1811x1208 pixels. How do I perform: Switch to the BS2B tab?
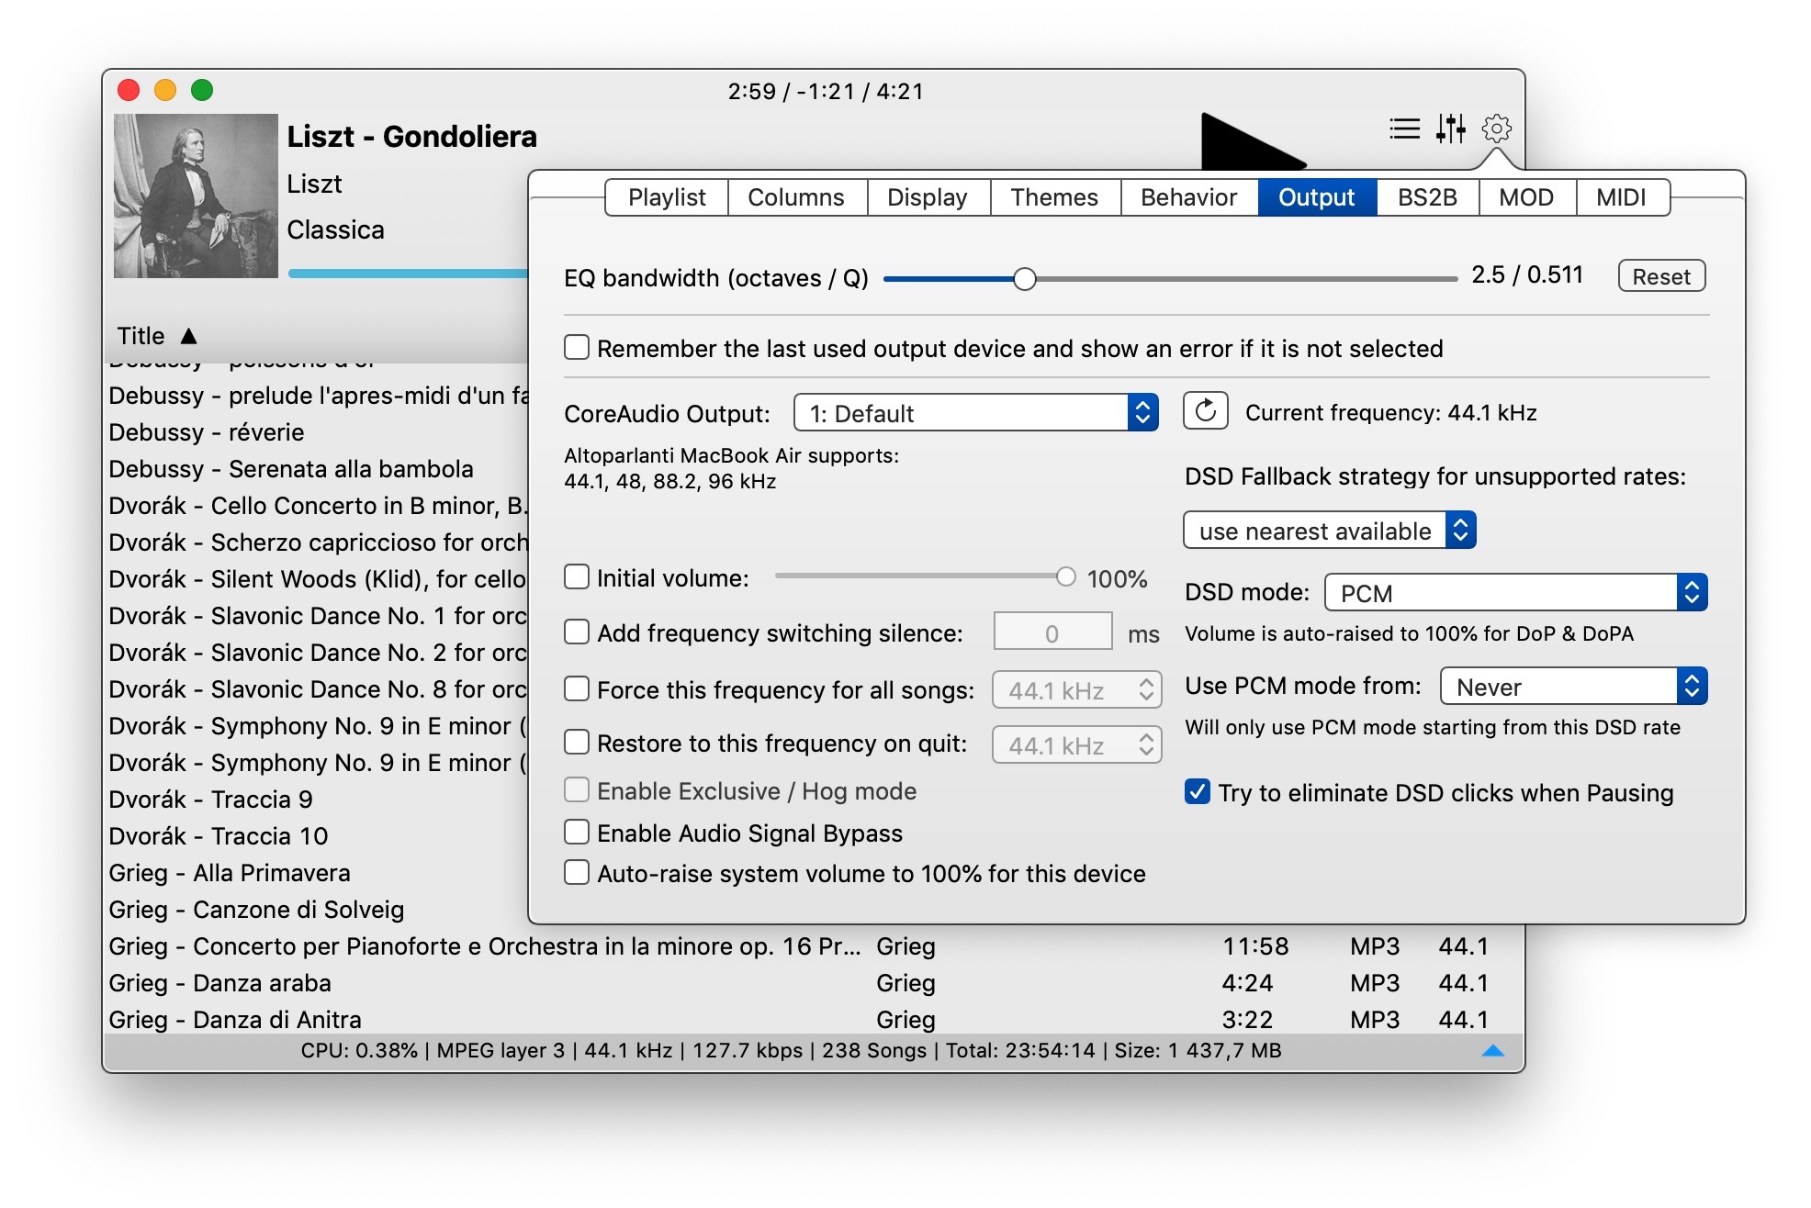point(1427,197)
